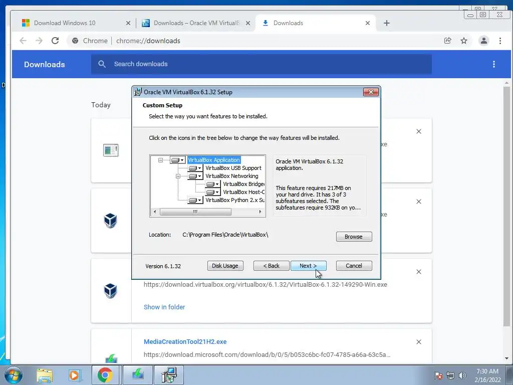Open the VirtualBox Host-Only feature dropdown icon

tap(212, 192)
